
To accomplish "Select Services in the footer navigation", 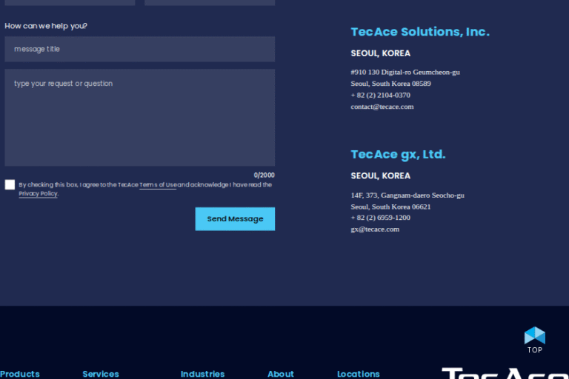I will [101, 374].
